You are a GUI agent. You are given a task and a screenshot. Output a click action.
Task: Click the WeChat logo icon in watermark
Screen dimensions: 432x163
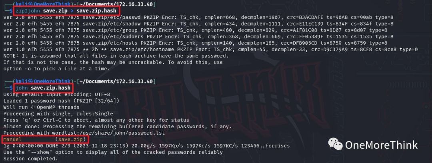(x=335, y=144)
